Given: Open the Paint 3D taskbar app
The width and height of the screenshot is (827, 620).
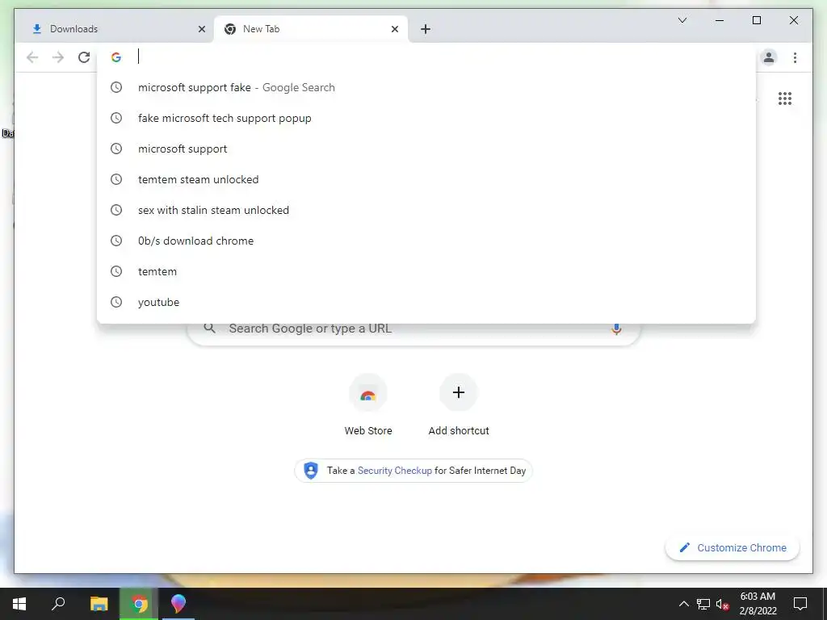Looking at the screenshot, I should pos(178,604).
